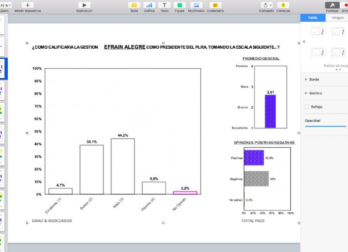Click the 43,8% Positivas value label
348x252 pixels.
tap(269, 158)
